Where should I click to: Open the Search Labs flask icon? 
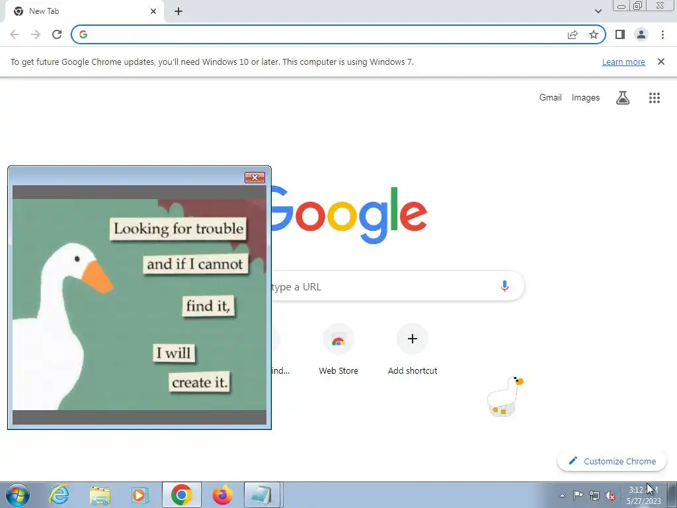tap(623, 98)
